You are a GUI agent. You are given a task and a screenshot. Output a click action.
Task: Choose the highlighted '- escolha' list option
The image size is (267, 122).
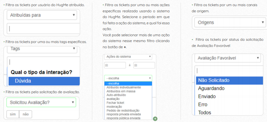(x=128, y=83)
